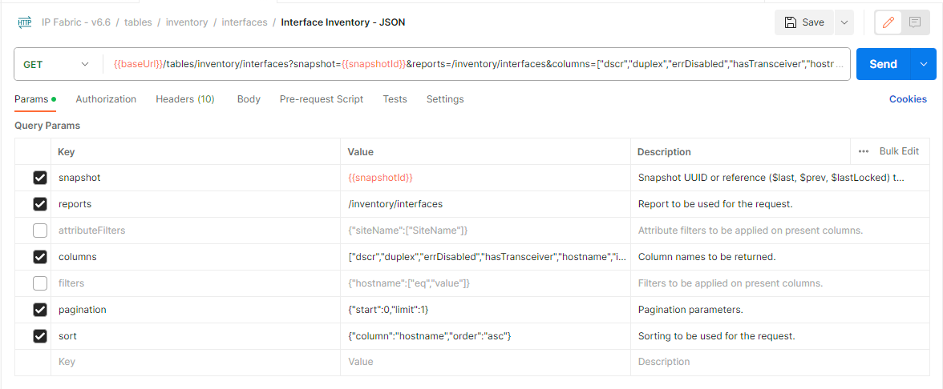Click the pencil edit icon
This screenshot has height=389, width=943.
(888, 22)
